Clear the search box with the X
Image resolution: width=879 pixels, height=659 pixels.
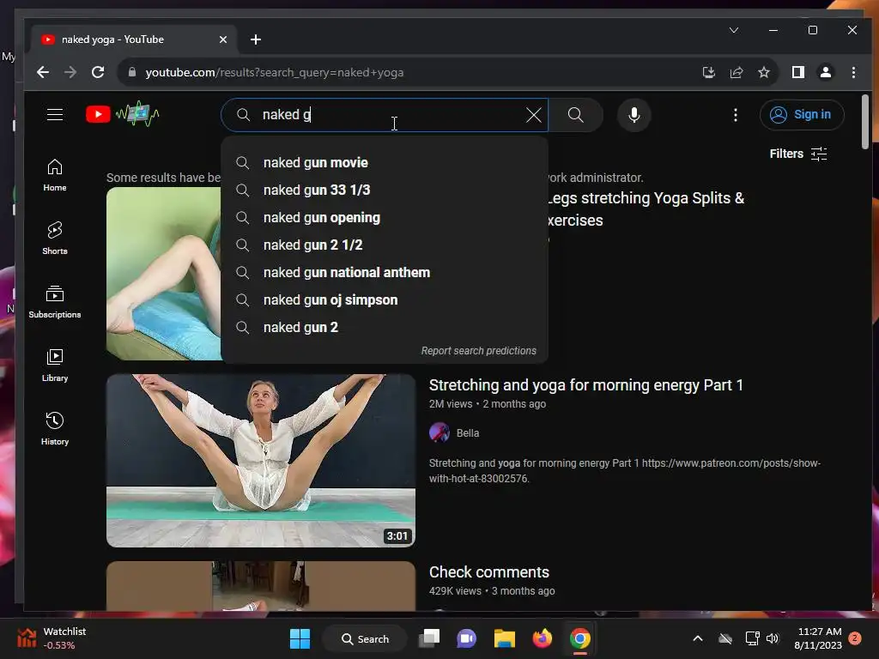[534, 115]
